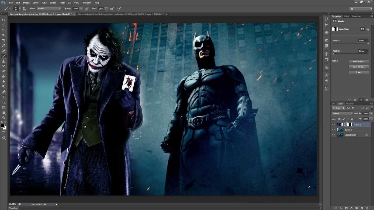
Task: Select the History Brush tool
Action: (x=4, y=66)
